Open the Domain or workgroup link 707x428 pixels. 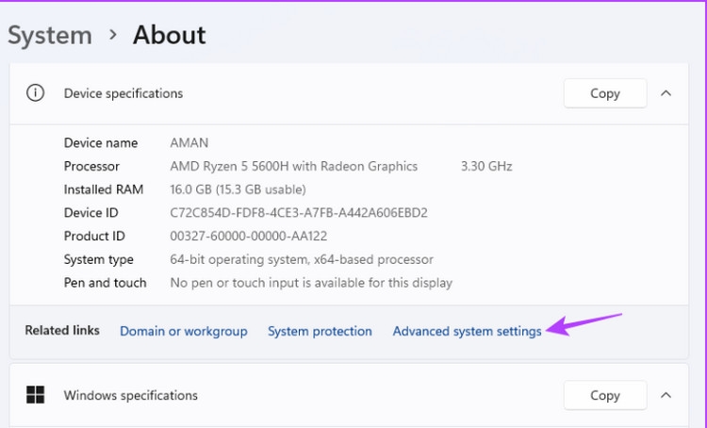pyautogui.click(x=184, y=331)
